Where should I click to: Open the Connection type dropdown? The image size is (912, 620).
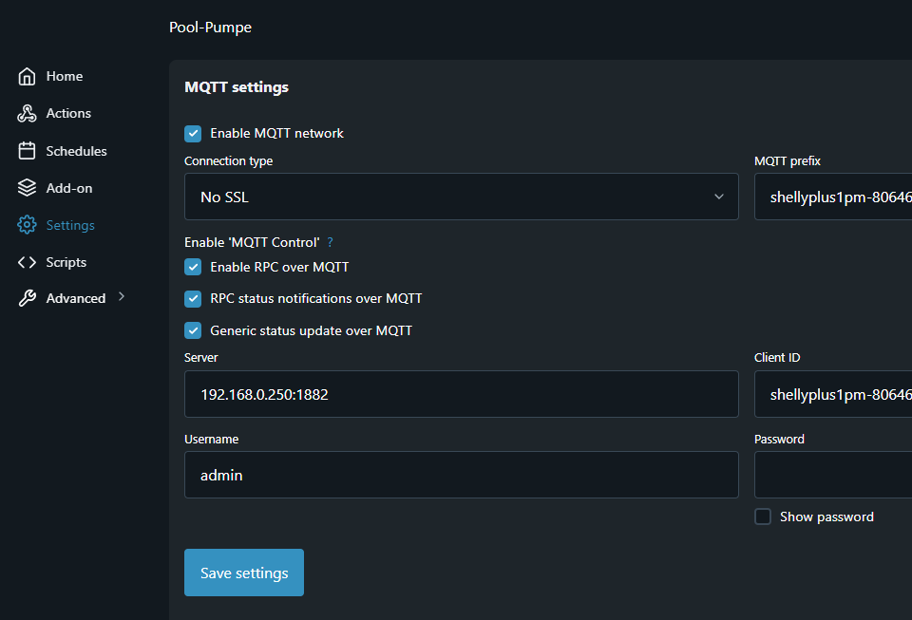[x=461, y=197]
